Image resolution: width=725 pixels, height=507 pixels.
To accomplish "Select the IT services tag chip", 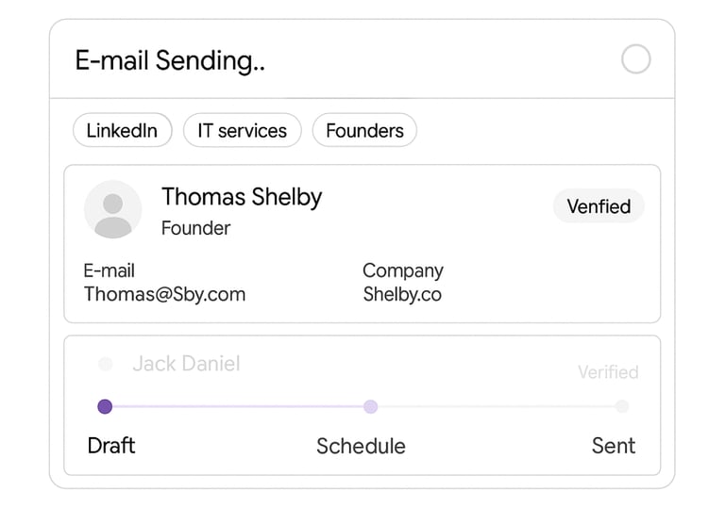I will tap(242, 131).
